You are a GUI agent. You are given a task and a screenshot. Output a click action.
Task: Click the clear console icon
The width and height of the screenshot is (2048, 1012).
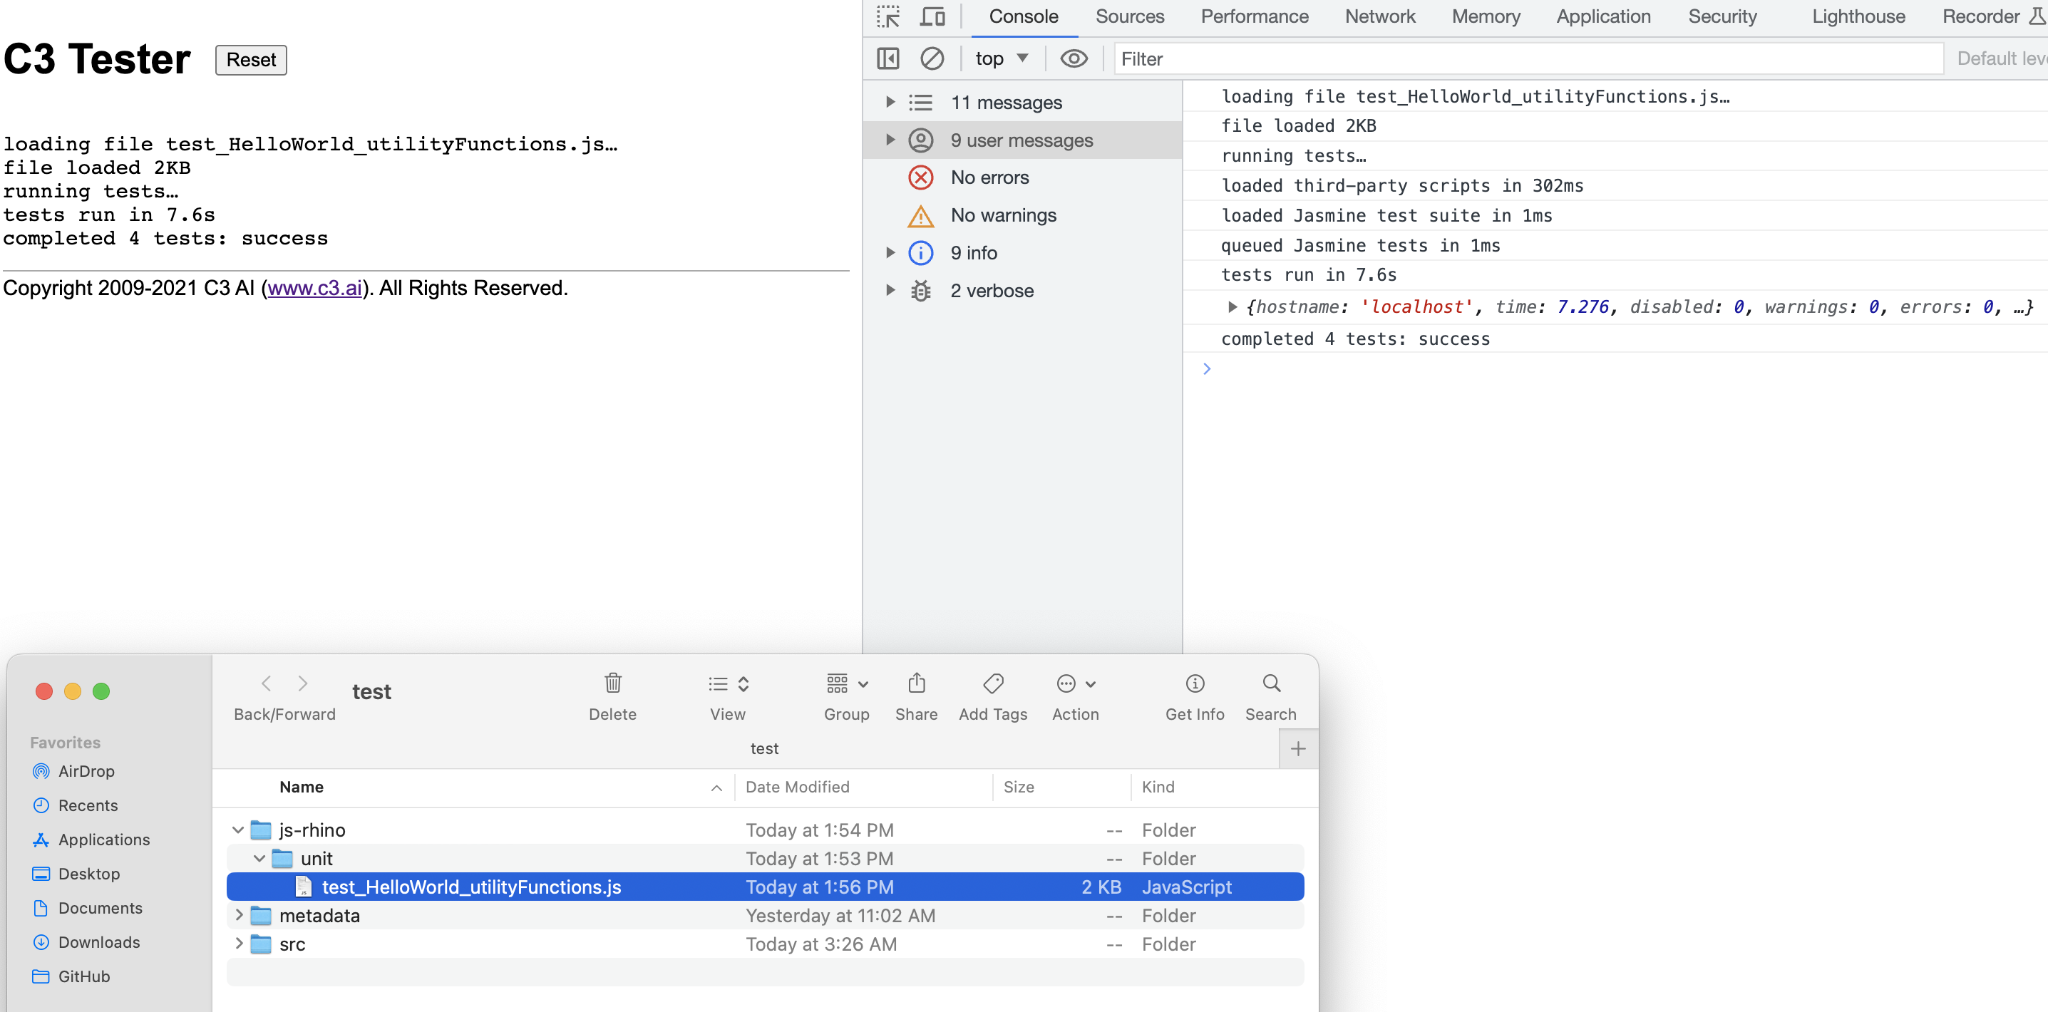point(932,59)
